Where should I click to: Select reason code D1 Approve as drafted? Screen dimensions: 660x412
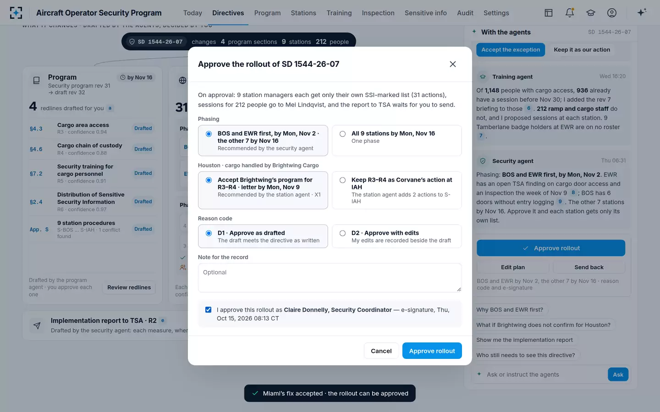tap(263, 236)
